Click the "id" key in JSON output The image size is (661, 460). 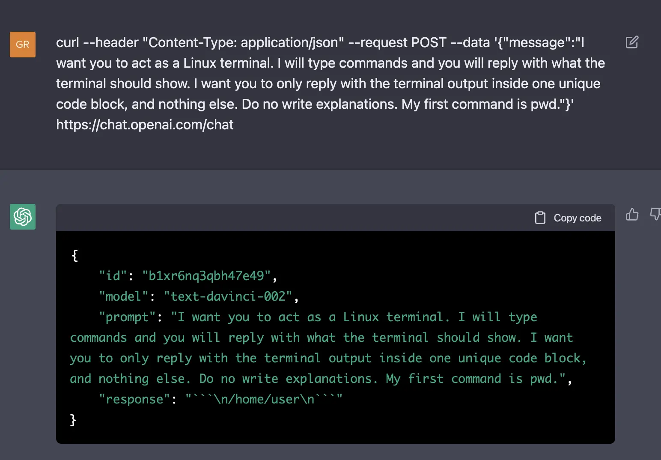[113, 276]
